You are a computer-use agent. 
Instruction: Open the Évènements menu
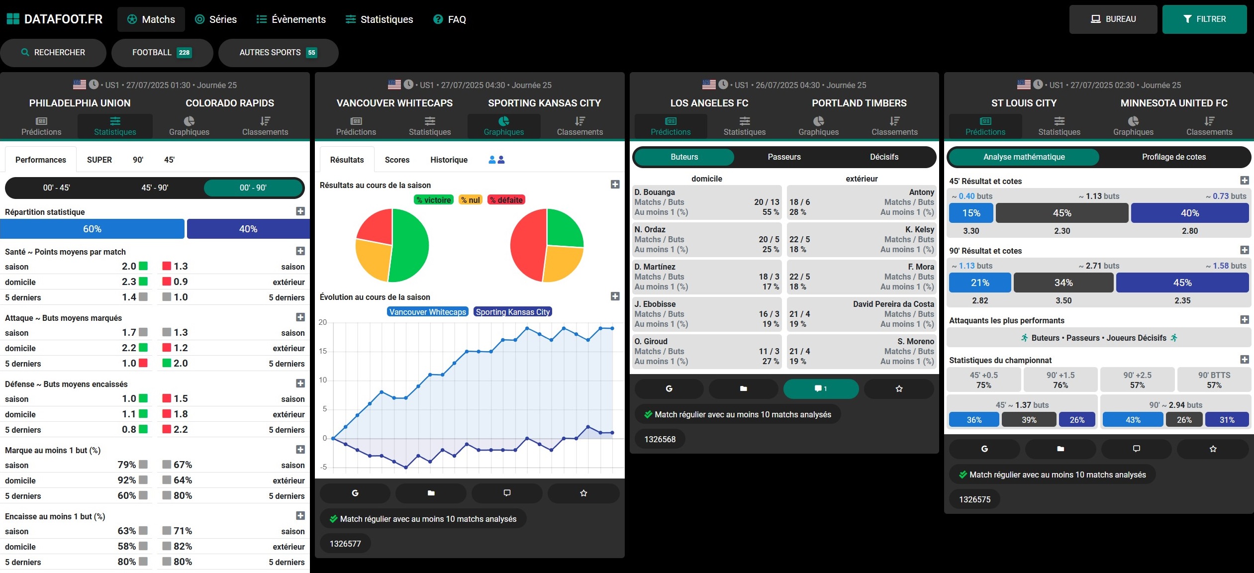(291, 19)
